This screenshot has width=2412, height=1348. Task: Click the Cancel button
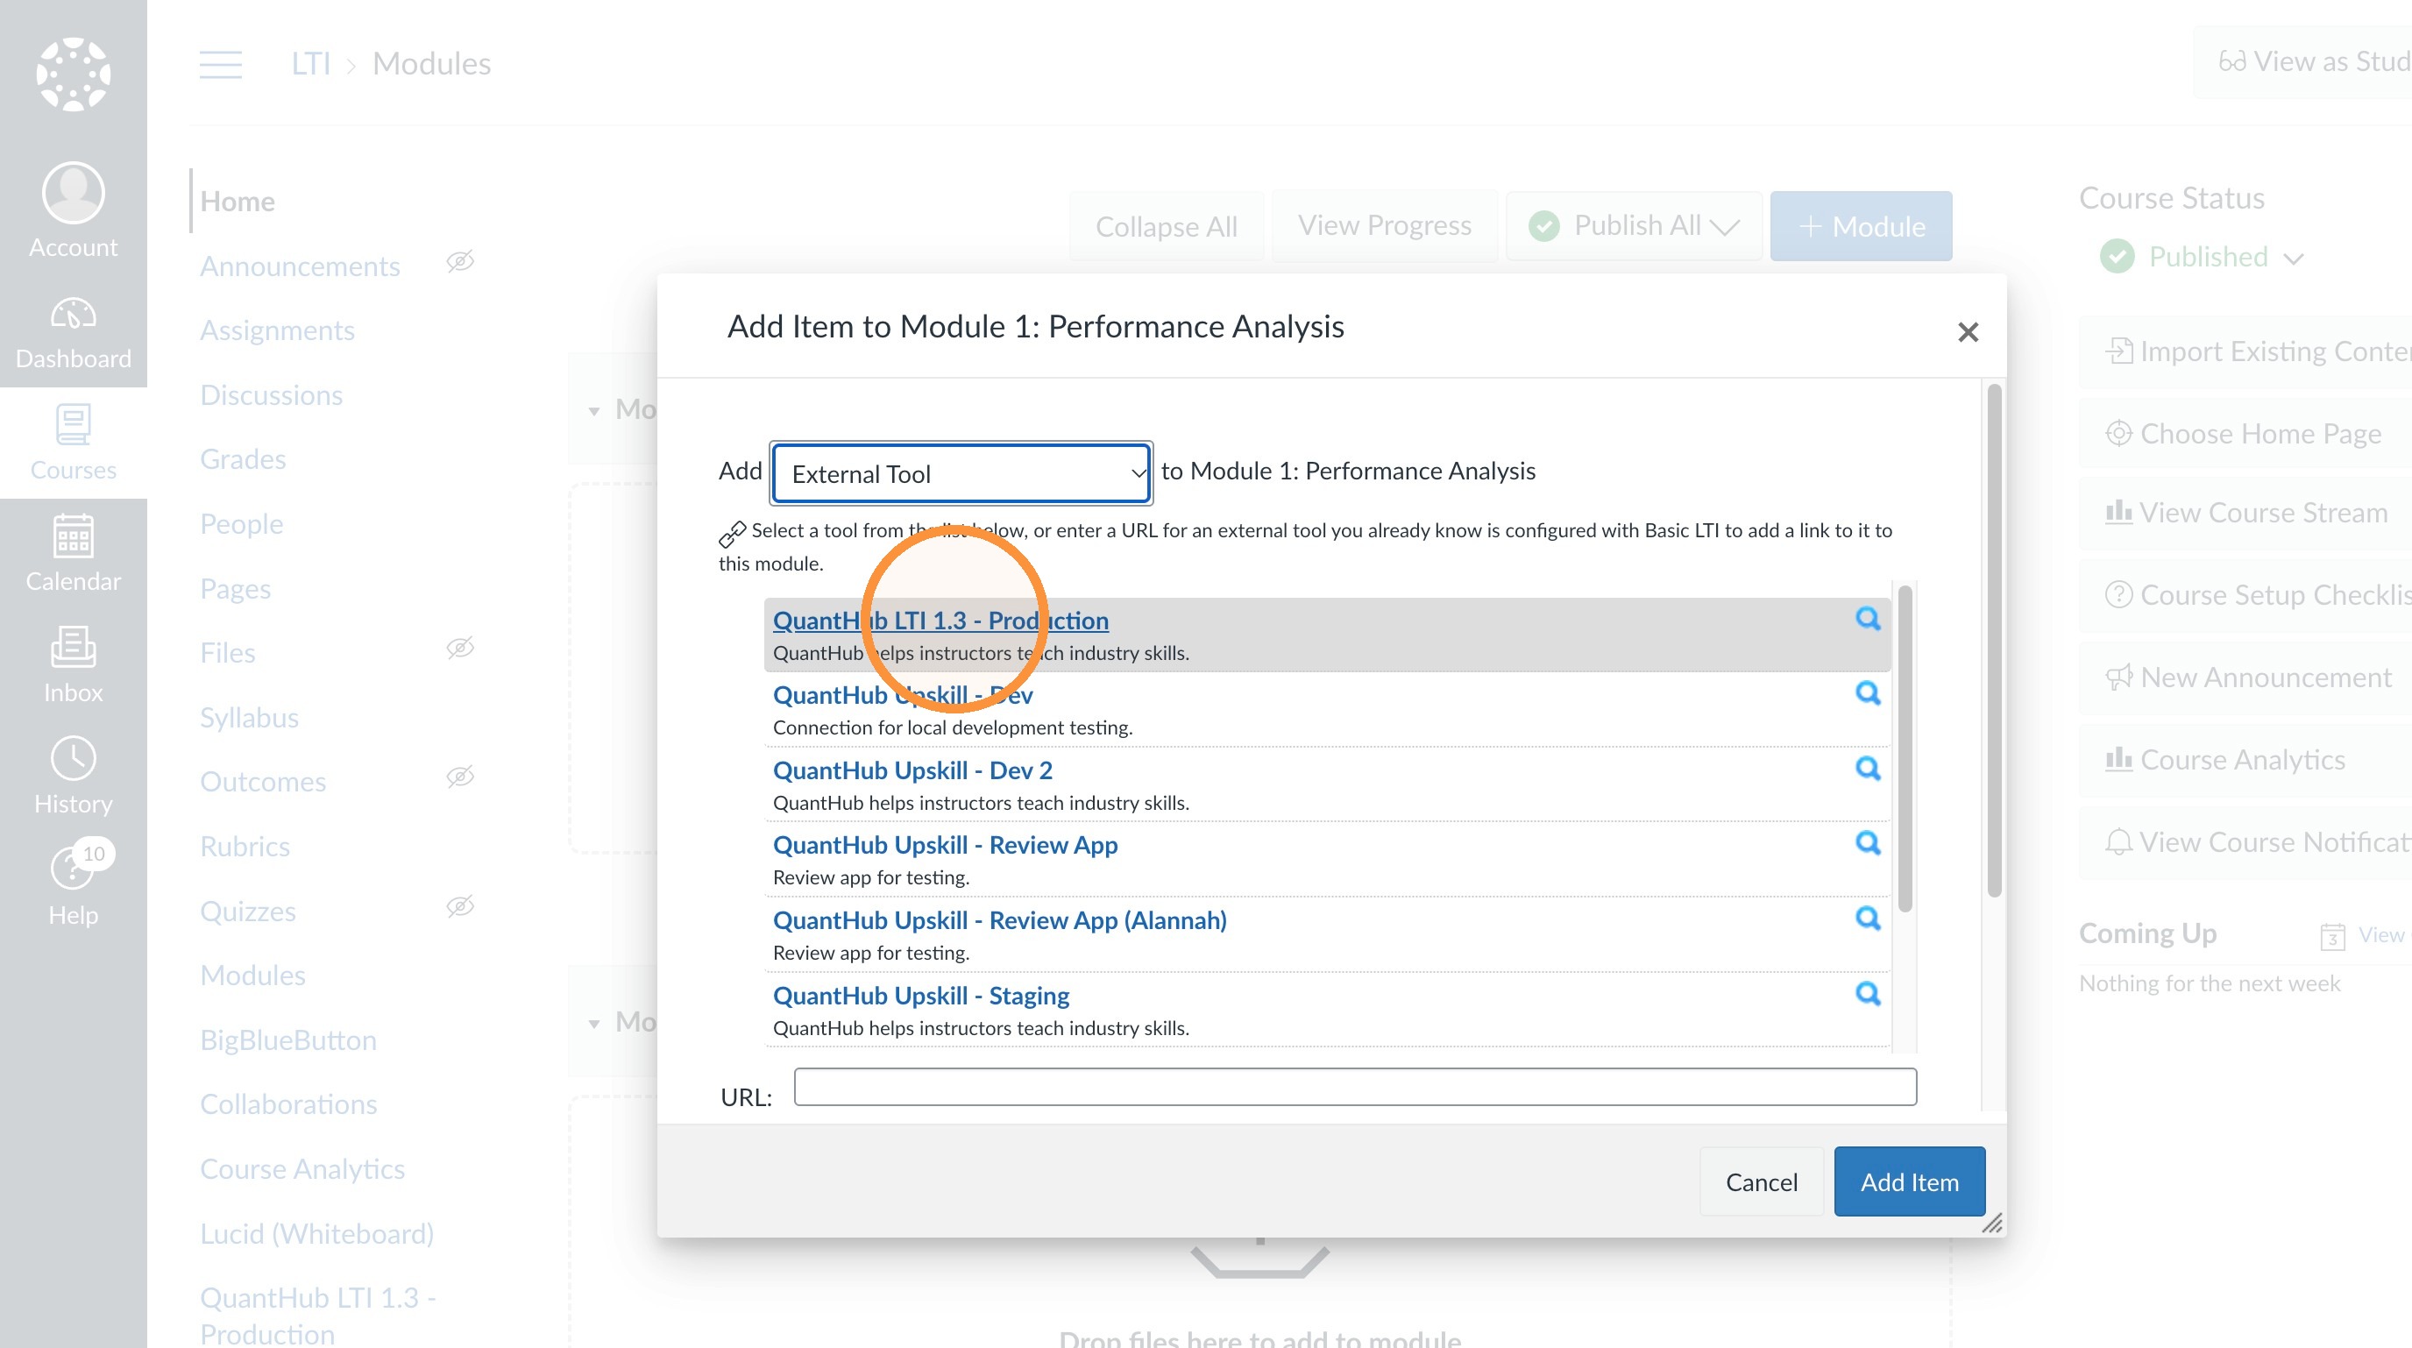coord(1762,1181)
